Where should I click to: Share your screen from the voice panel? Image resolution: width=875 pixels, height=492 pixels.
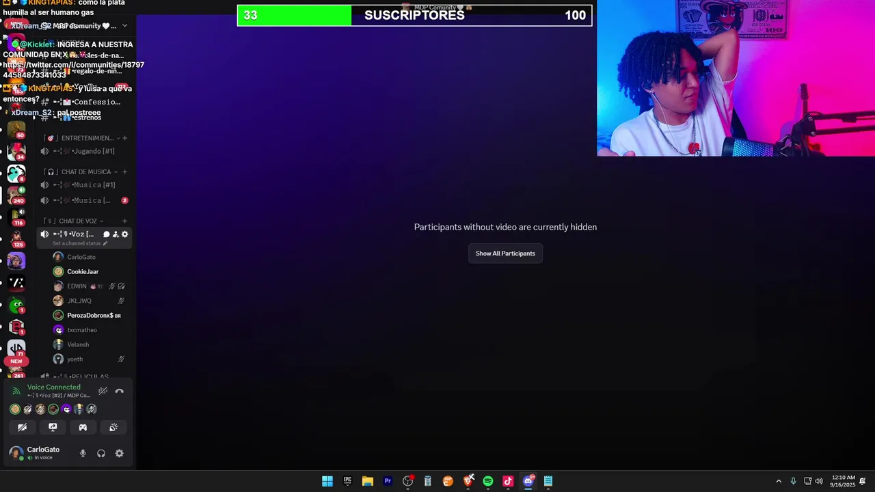[x=53, y=427]
